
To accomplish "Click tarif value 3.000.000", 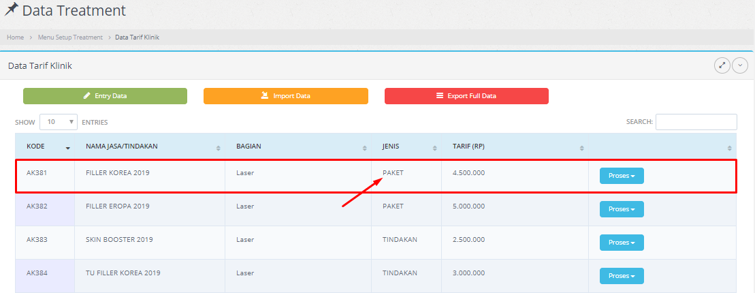I will click(x=468, y=273).
